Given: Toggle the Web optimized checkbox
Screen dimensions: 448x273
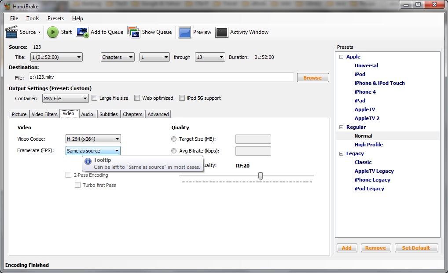Looking at the screenshot, I should click(137, 98).
